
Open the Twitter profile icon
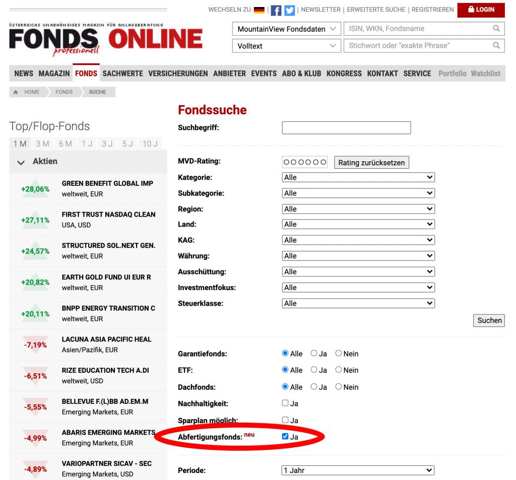coord(290,10)
